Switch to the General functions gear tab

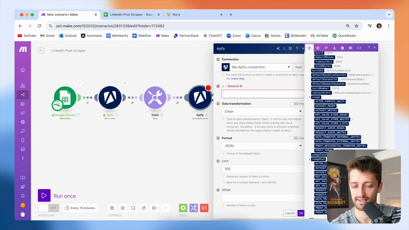coord(318,48)
